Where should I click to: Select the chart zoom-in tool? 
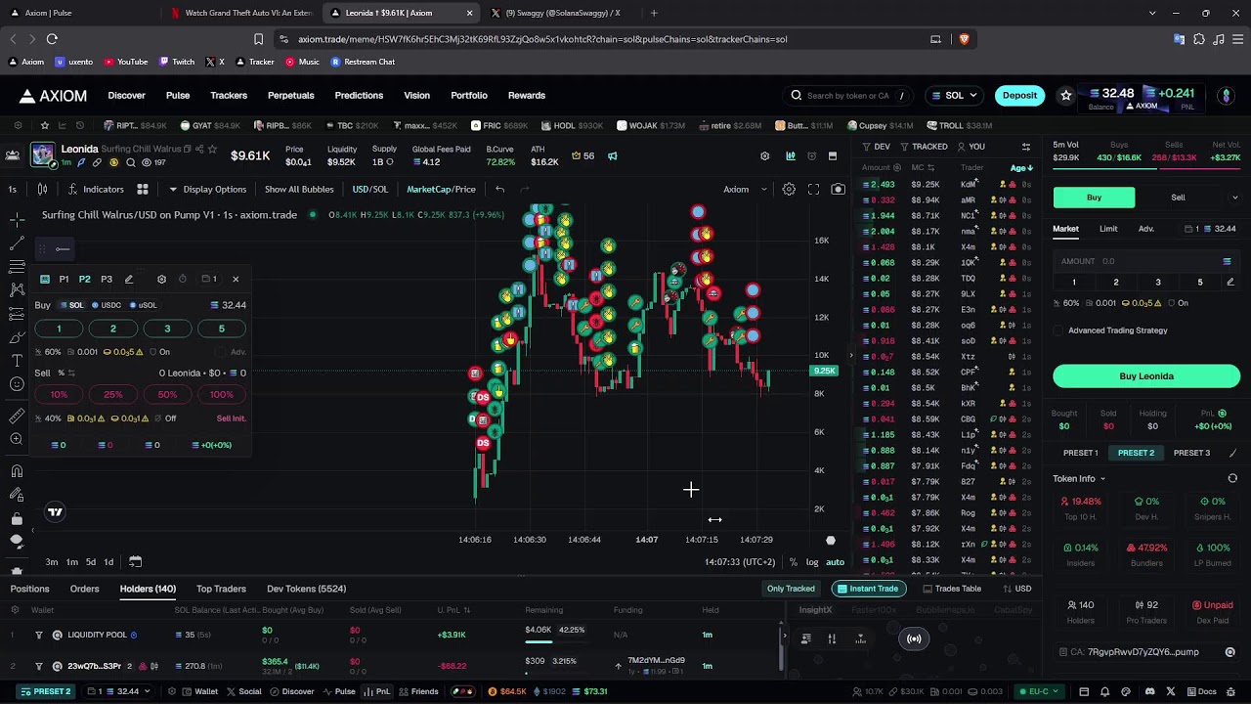(x=17, y=439)
